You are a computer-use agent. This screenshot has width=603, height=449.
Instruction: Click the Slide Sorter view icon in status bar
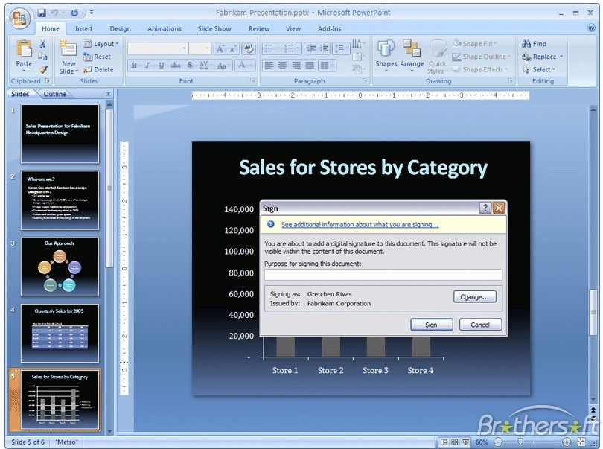click(454, 442)
